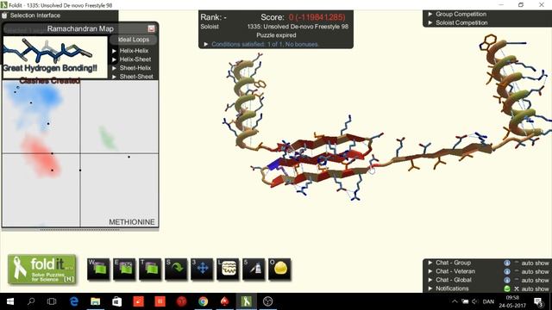Viewport: 552px width, 310px height.
Task: Select the blue four-way move arrows tool
Action: point(202,270)
